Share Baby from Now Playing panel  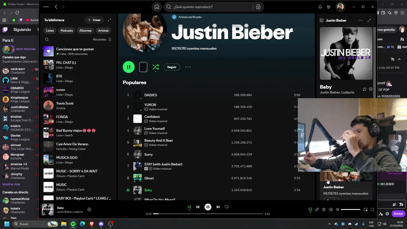(365, 89)
